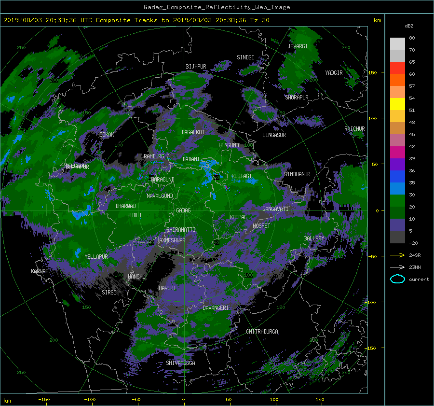Click the yellow 24SR arrow legend icon

[x=397, y=255]
